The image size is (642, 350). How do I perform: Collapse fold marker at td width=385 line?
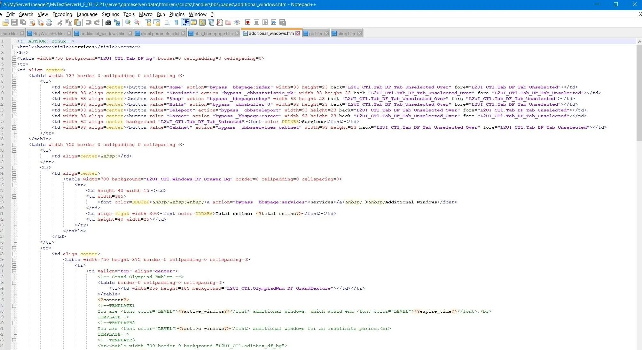[14, 196]
